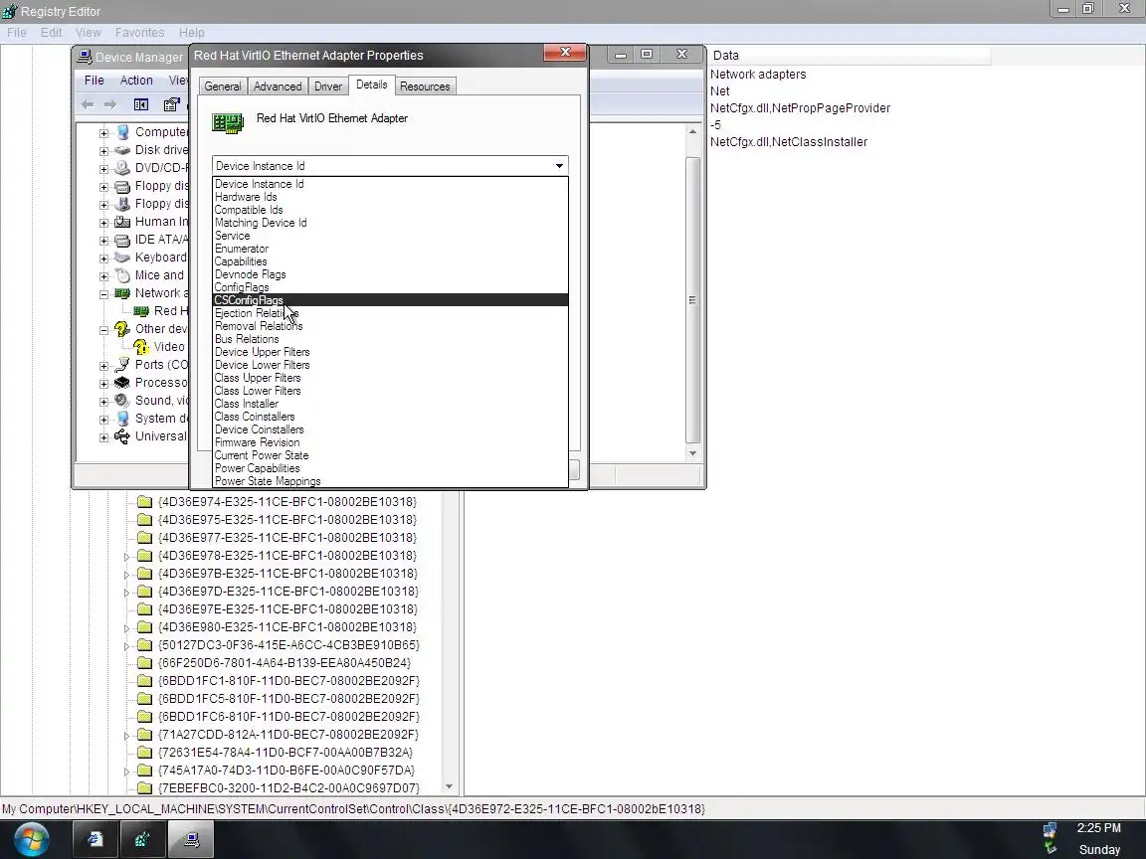Select the Ports (COM) category icon
This screenshot has height=859, width=1146.
point(122,365)
